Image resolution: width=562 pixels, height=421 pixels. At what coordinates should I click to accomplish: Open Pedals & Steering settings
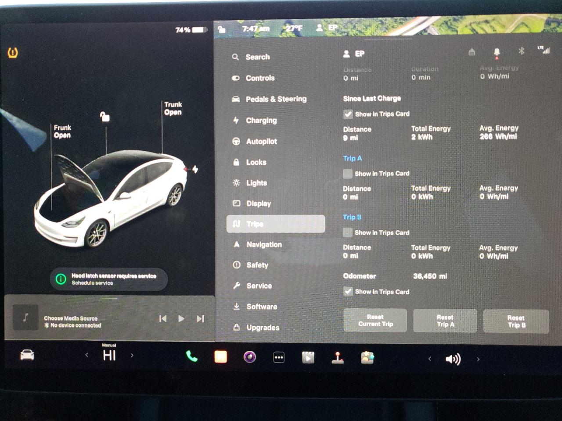(269, 99)
